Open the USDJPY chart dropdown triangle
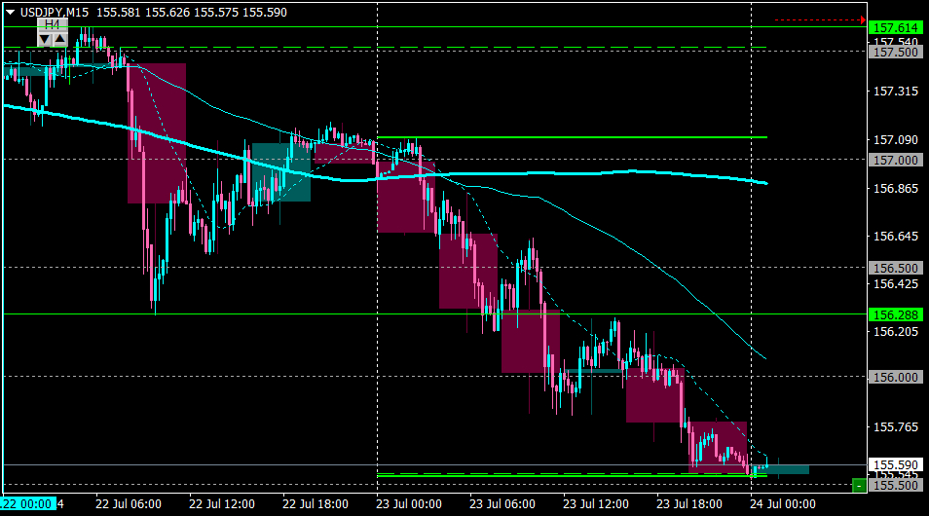The image size is (929, 516). click(10, 12)
